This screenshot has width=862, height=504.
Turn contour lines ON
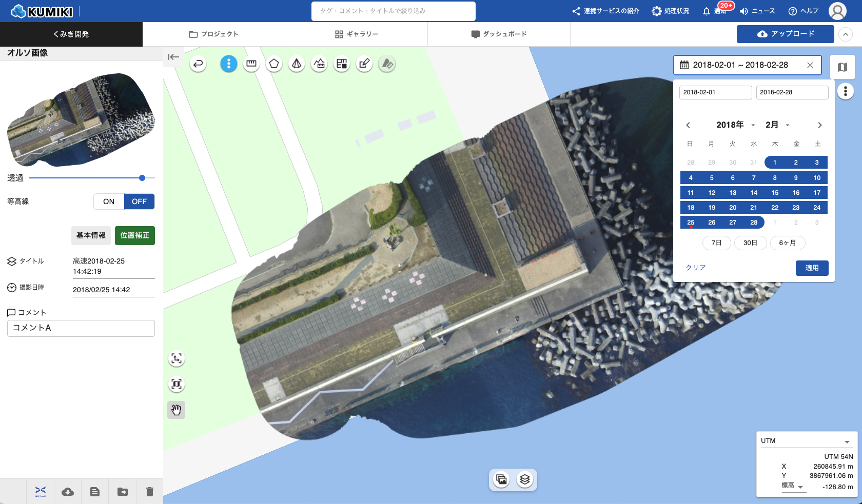(x=109, y=201)
